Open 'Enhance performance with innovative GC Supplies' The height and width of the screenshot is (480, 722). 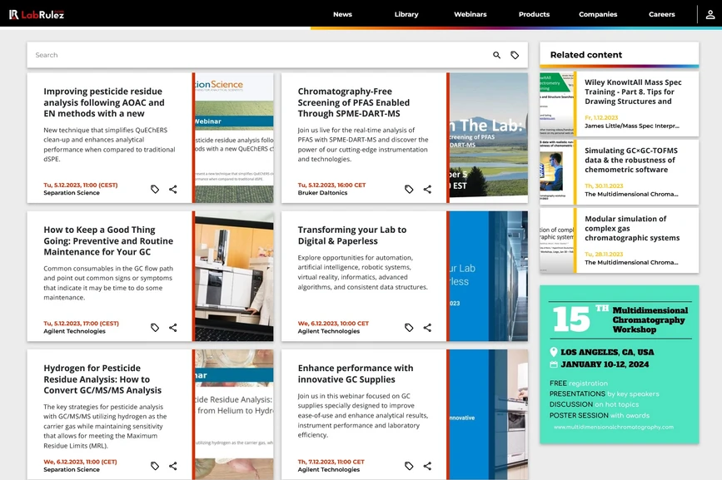[x=356, y=374]
